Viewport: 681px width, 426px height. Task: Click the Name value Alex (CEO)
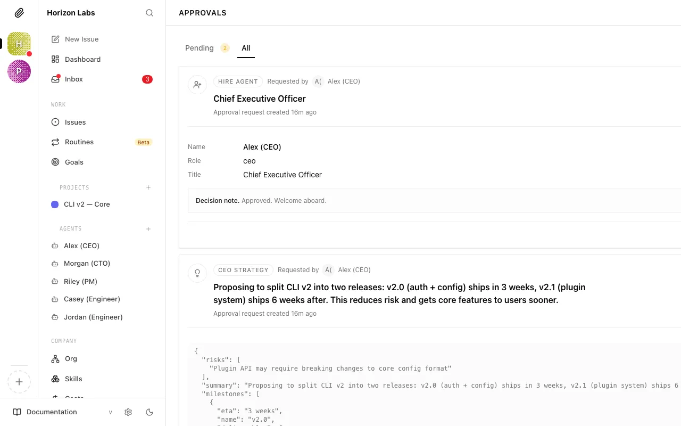pos(262,147)
